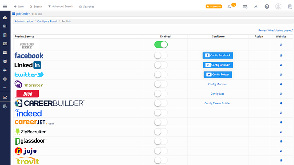Screen dimensions: 294x165
Task: Open Config Dice link
Action: tap(217, 94)
